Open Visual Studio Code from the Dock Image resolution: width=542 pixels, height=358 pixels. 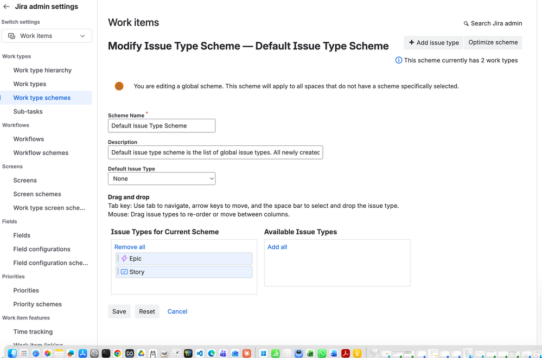(200, 353)
